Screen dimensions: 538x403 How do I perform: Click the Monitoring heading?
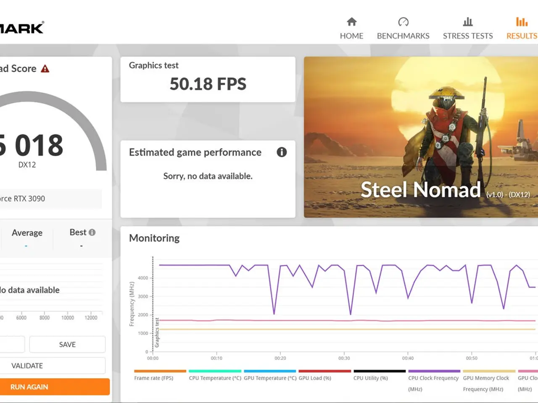click(x=154, y=238)
